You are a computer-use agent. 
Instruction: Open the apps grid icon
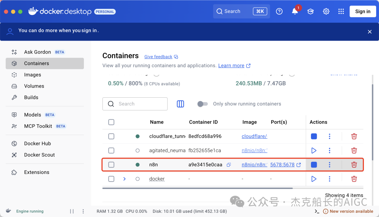coord(341,11)
